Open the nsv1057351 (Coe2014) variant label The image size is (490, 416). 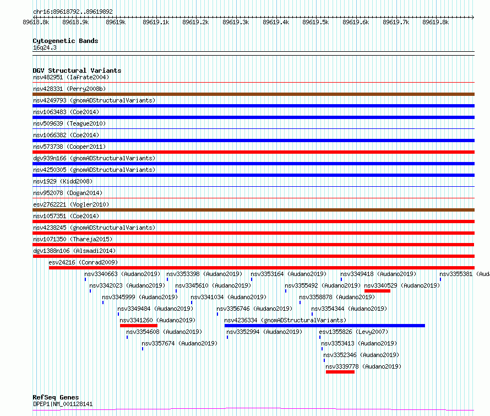click(66, 216)
